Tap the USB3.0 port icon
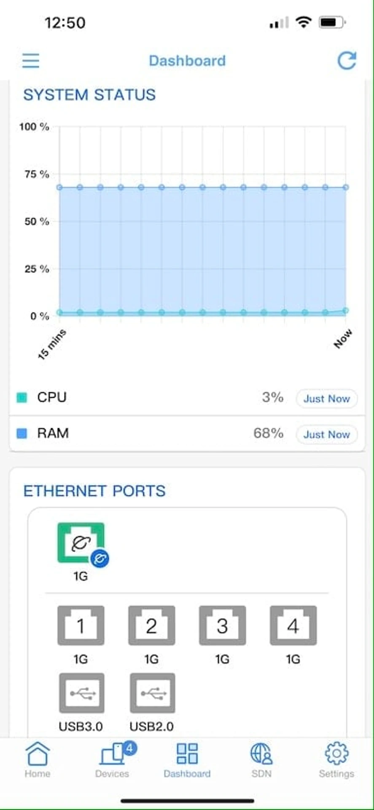Screen dimensions: 374x810 (x=81, y=693)
